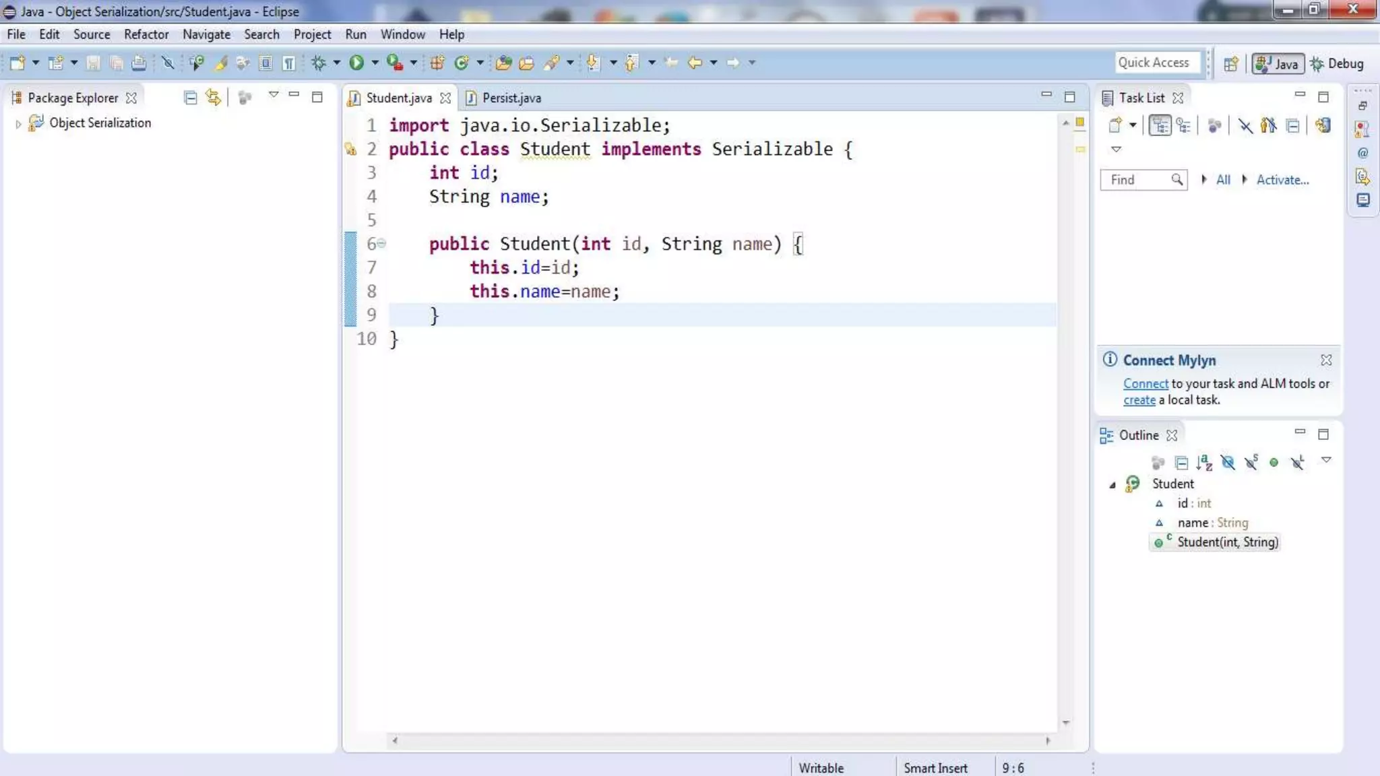Open the Run button dropdown arrow
Viewport: 1380px width, 776px height.
pos(375,63)
